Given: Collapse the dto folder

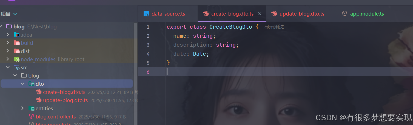Looking at the screenshot, I should pyautogui.click(x=22, y=84).
